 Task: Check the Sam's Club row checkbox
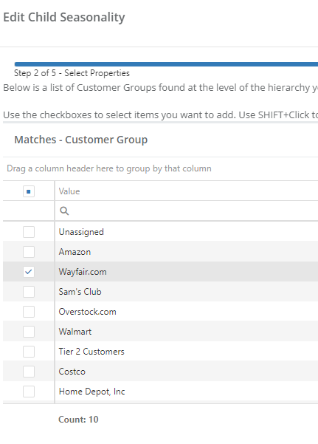click(x=29, y=292)
